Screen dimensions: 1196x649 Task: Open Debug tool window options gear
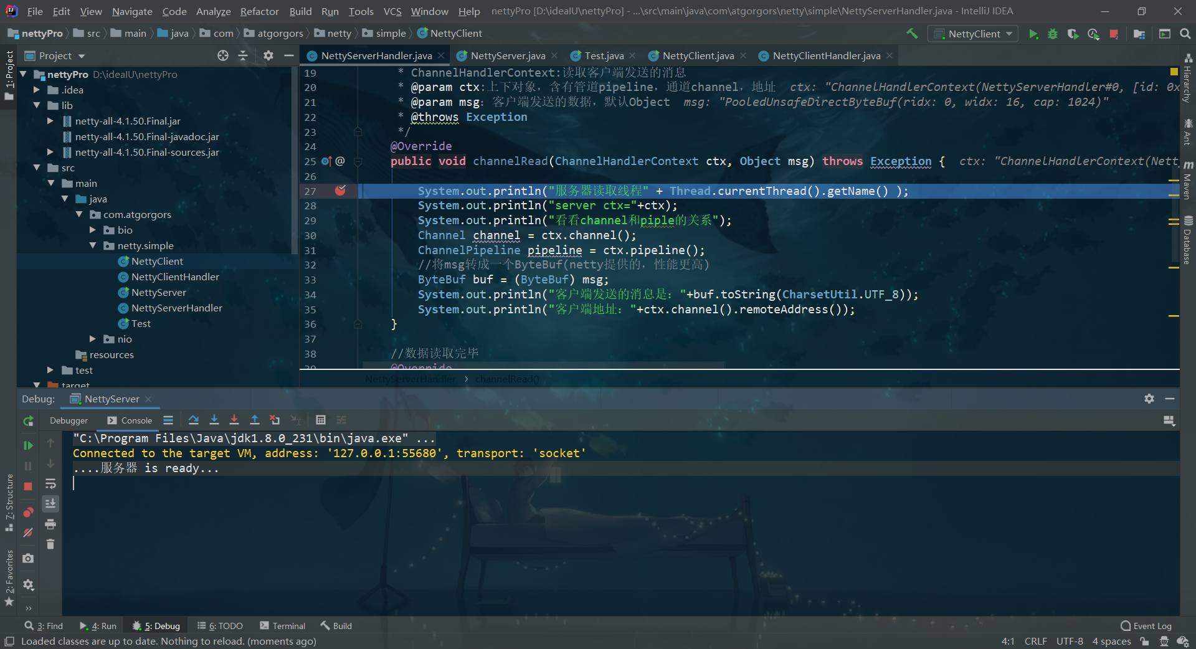tap(1149, 399)
